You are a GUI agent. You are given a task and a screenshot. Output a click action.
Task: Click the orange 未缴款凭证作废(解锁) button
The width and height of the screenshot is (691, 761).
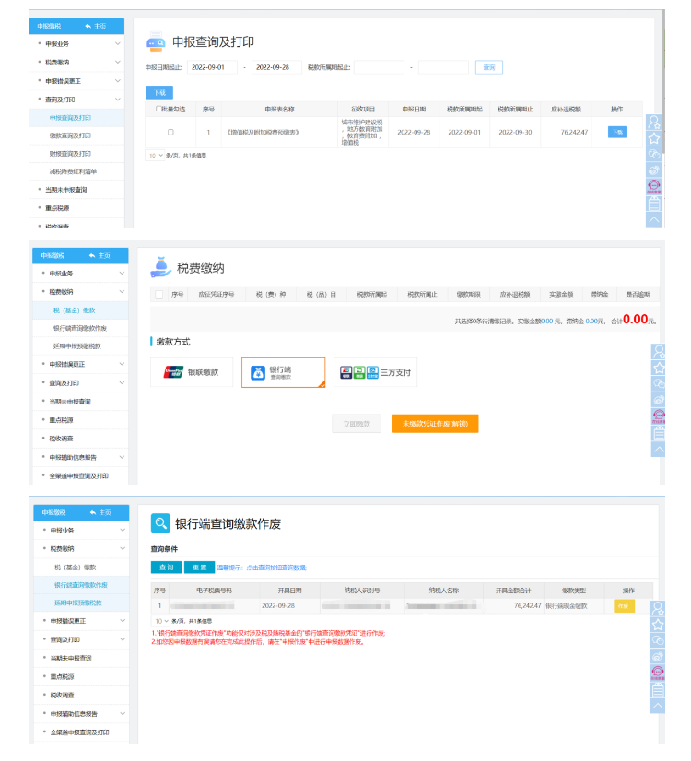click(x=435, y=424)
